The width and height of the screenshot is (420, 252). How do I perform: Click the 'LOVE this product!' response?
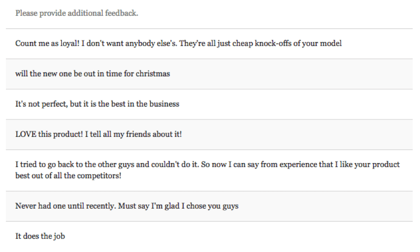click(98, 134)
